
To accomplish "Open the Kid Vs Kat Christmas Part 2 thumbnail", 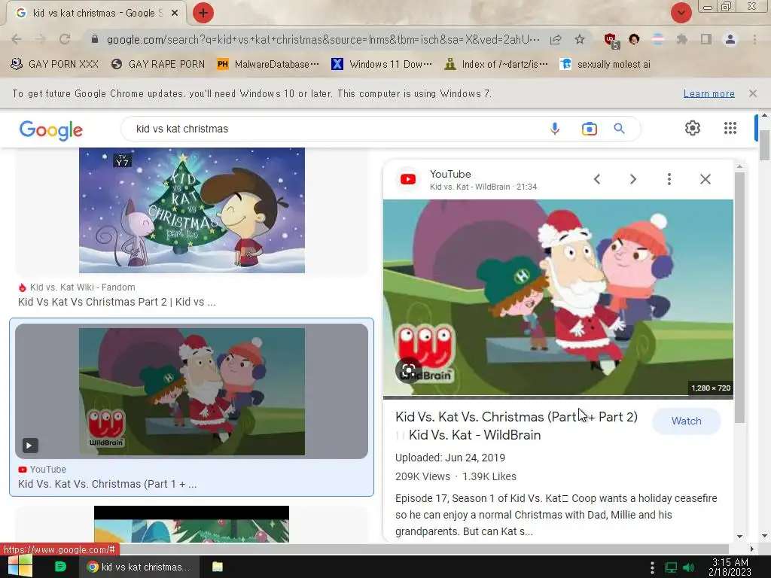I will pos(192,211).
